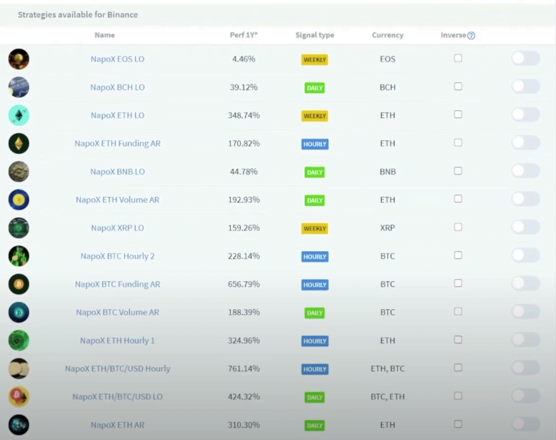Viewport: 556px width, 440px height.
Task: Check Inverse box for NapoX BTC Hourly 2
Action: click(458, 255)
